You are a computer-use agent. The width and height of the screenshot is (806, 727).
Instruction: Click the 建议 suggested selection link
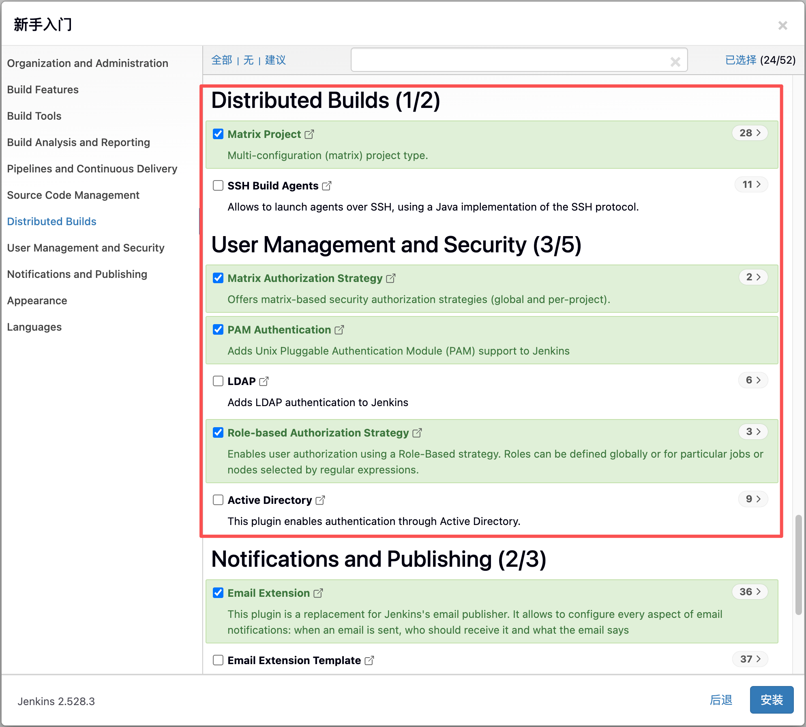(x=275, y=60)
